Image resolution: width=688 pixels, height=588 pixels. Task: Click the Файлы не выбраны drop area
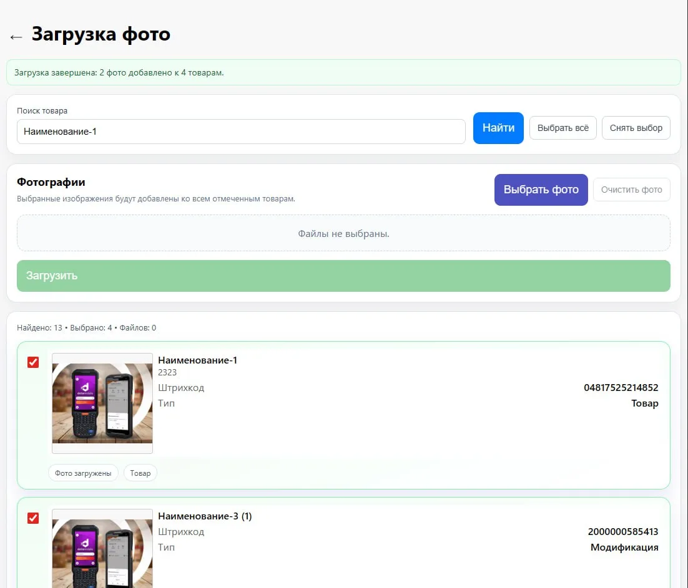point(343,233)
